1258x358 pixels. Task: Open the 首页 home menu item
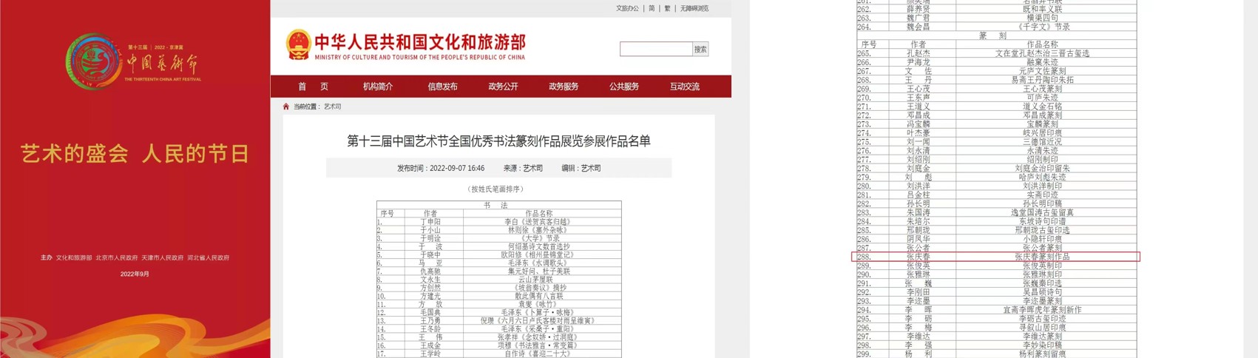(x=313, y=87)
